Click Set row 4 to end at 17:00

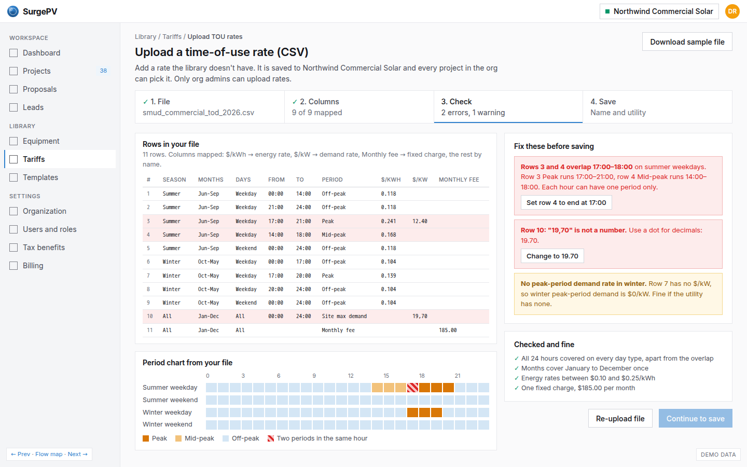[x=566, y=202]
